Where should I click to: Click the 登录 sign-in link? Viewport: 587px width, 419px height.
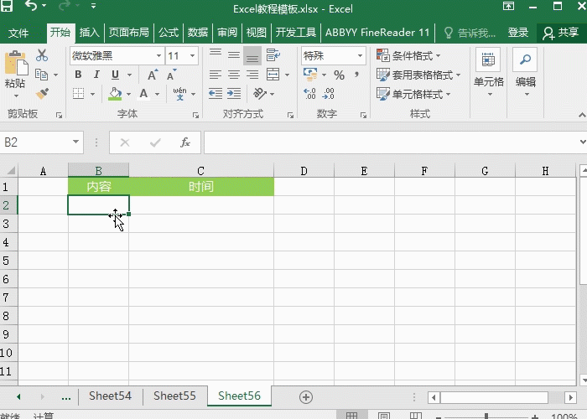click(x=518, y=33)
